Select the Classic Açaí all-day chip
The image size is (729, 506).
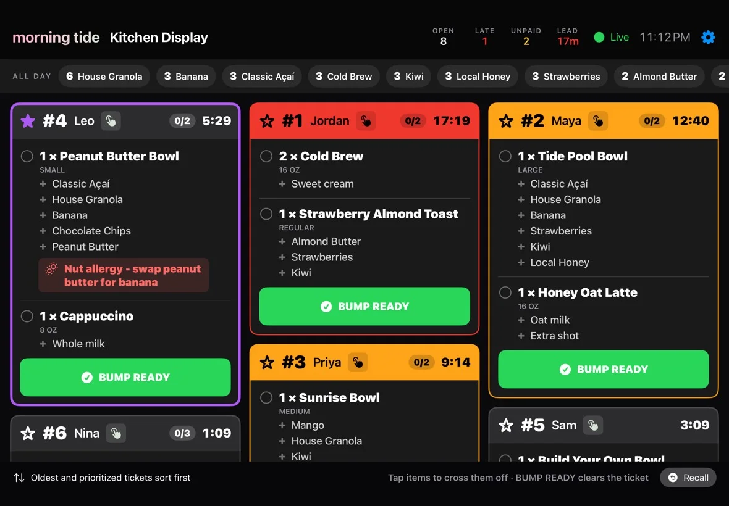click(x=262, y=76)
